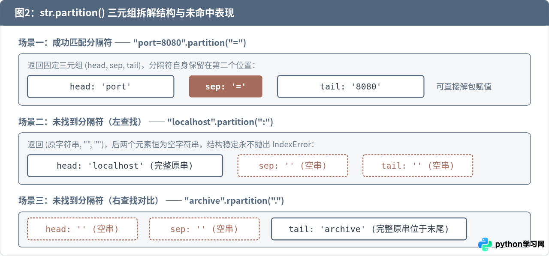
Task: Select the box head: 'port'
Action: tap(100, 86)
